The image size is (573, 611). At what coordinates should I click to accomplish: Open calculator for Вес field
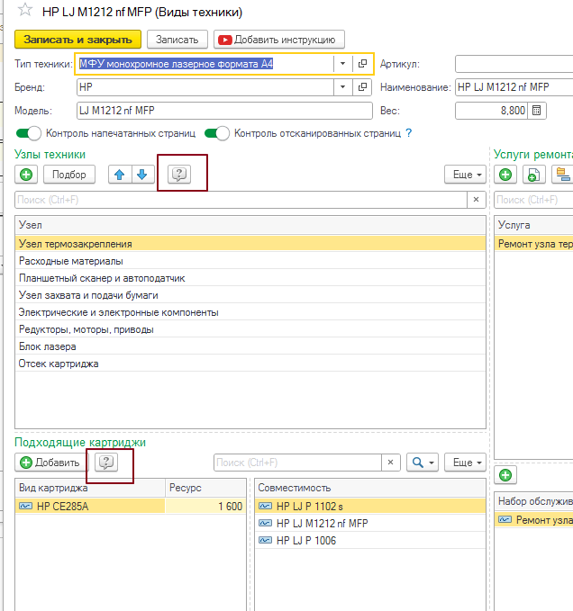click(x=537, y=111)
